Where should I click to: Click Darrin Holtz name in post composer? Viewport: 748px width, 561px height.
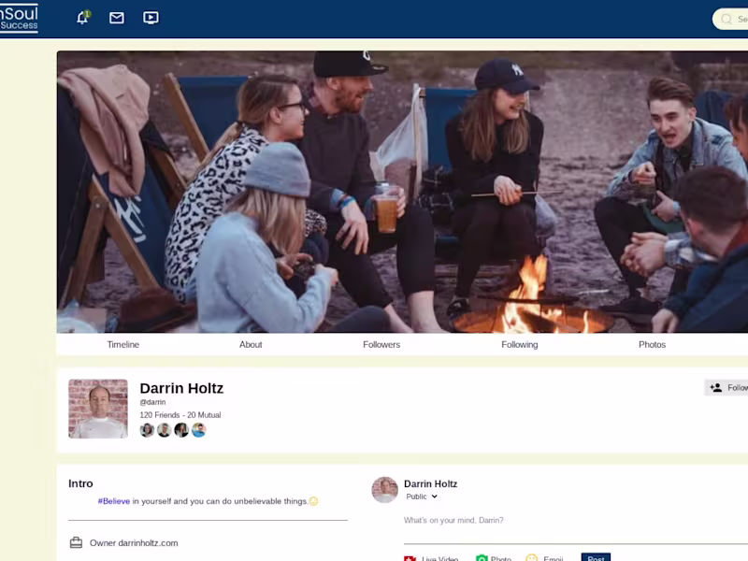430,483
